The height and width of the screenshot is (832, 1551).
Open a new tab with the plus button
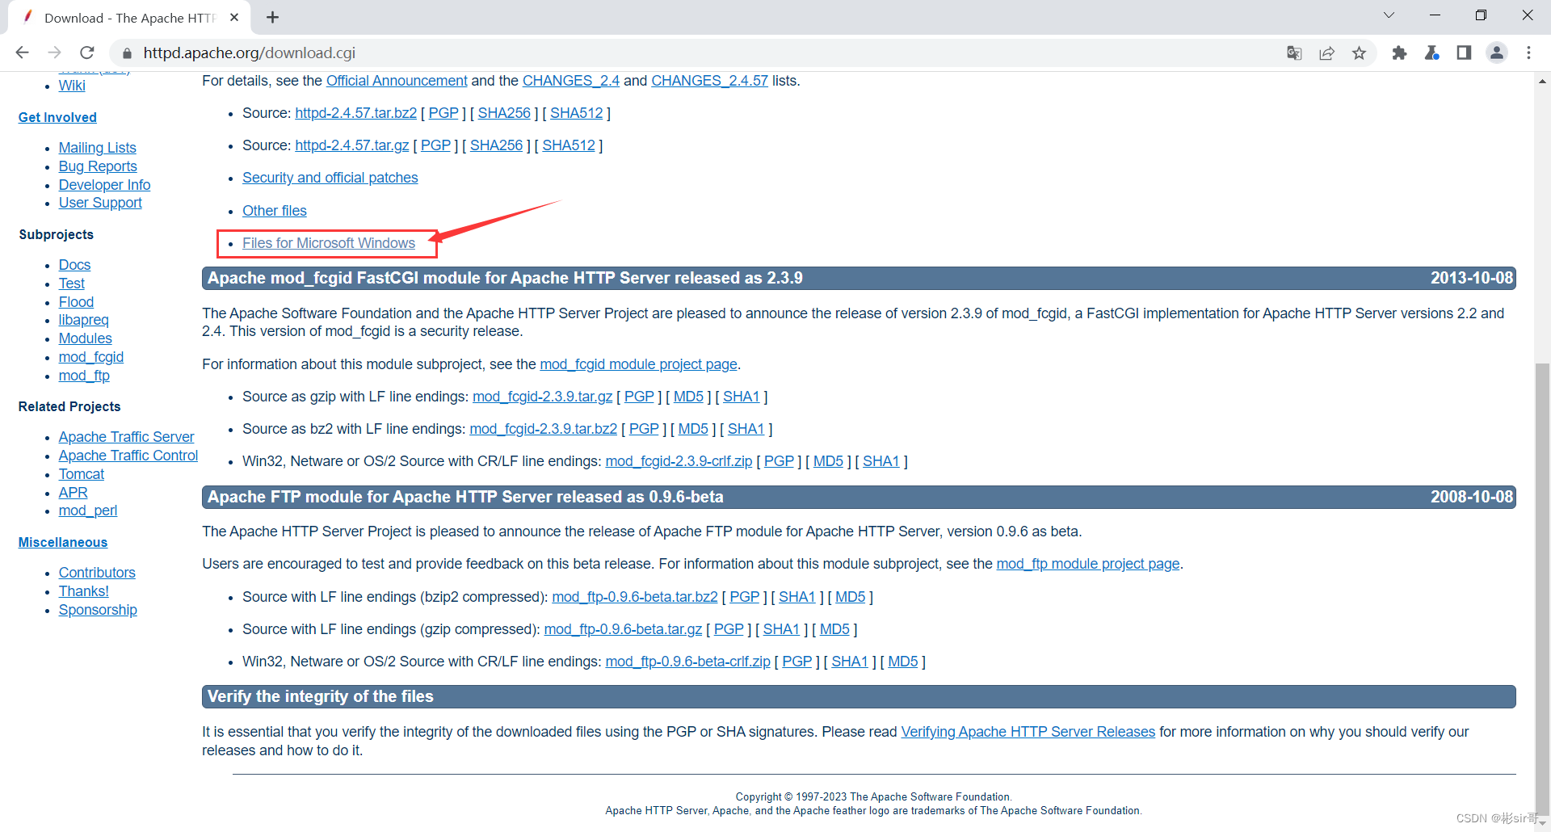coord(273,17)
